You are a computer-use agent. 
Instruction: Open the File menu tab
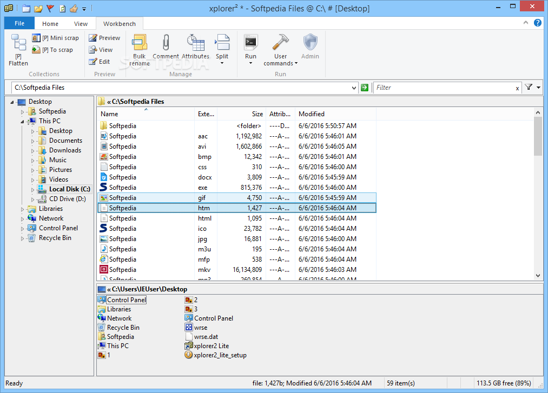point(19,23)
